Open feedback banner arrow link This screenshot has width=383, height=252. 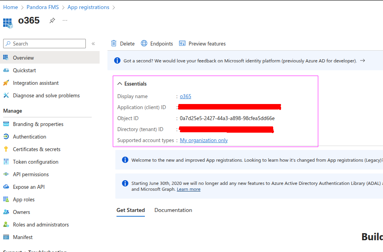[363, 60]
